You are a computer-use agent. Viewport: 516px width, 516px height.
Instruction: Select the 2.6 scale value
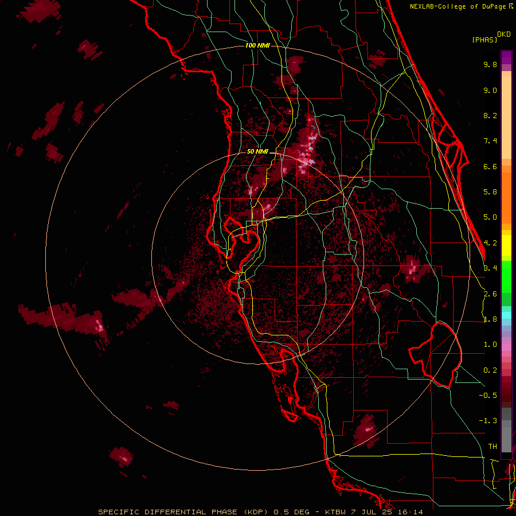(490, 294)
